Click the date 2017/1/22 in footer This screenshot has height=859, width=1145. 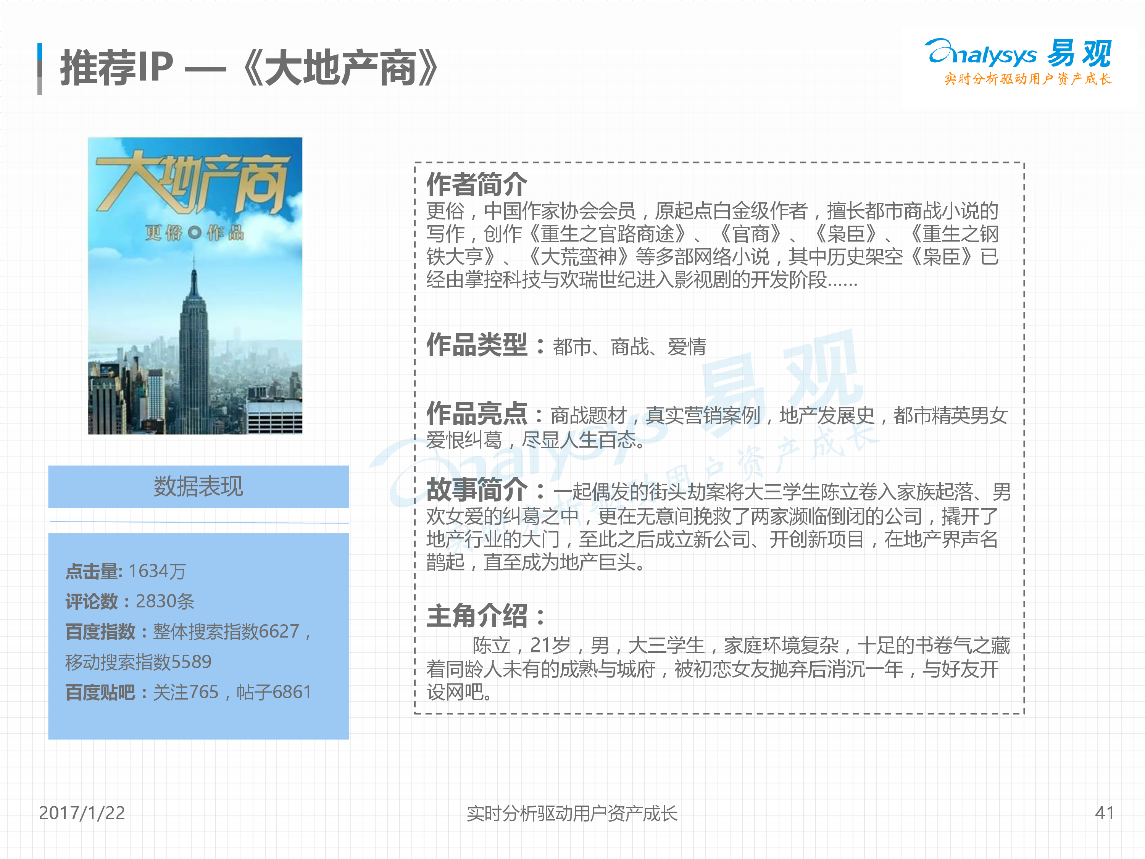coord(82,813)
